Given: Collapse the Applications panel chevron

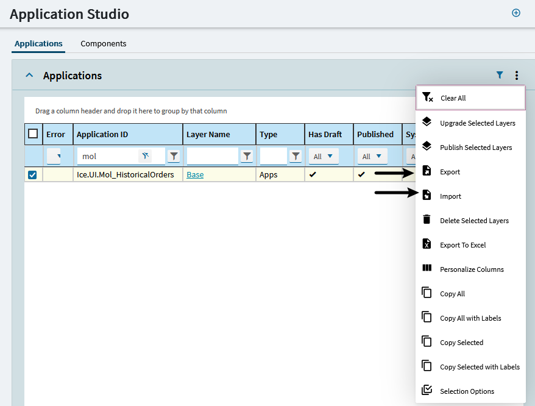Looking at the screenshot, I should pyautogui.click(x=29, y=76).
